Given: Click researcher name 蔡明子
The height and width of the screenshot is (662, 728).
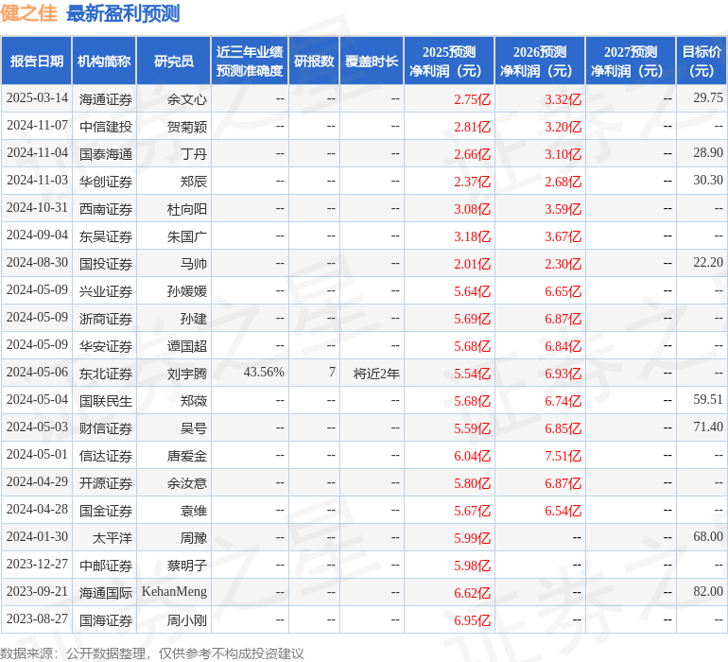Looking at the screenshot, I should point(186,565).
